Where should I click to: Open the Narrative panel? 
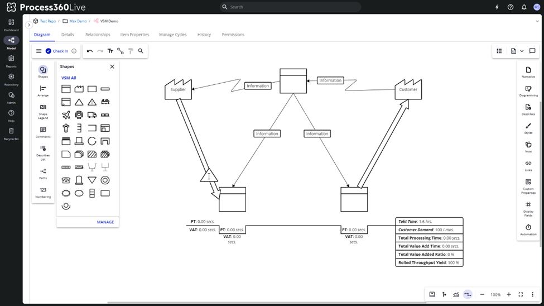(528, 72)
